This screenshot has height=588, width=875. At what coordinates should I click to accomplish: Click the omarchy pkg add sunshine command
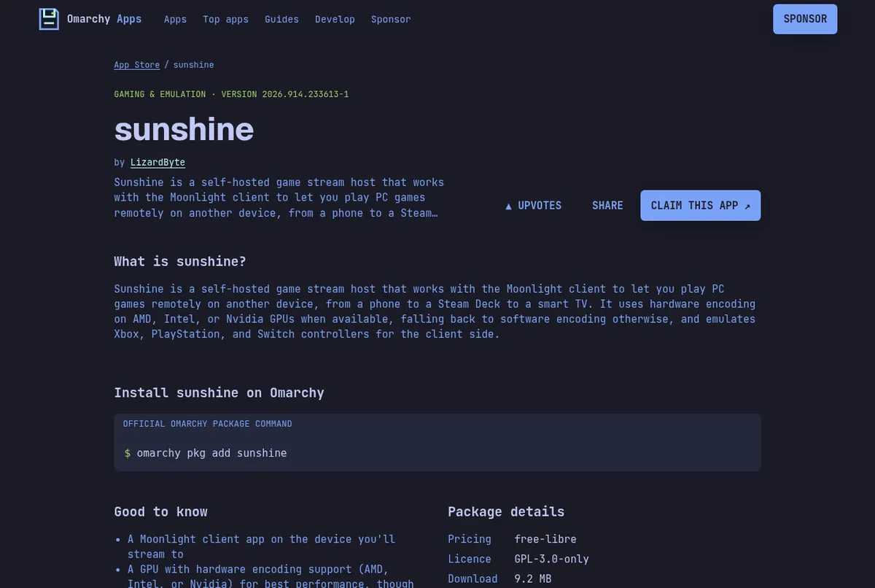point(211,453)
